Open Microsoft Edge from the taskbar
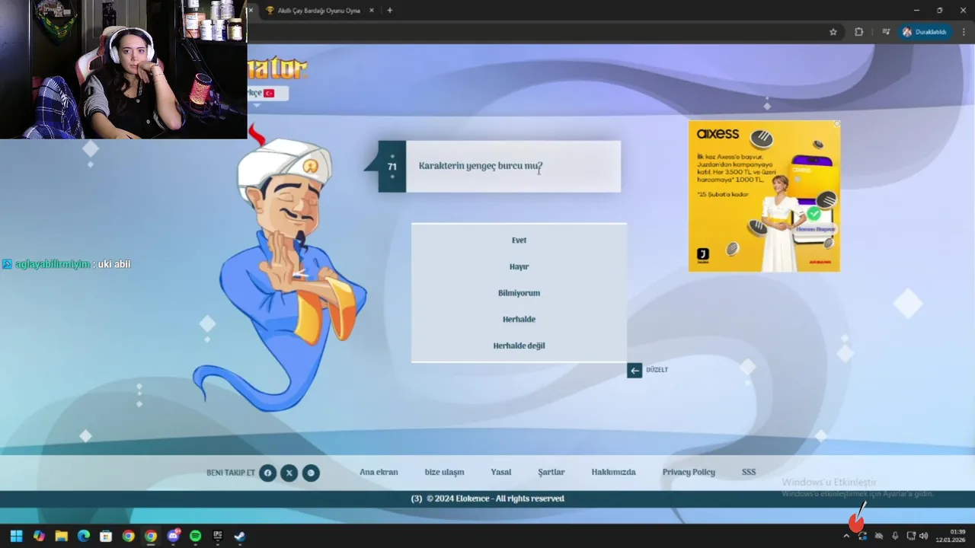This screenshot has width=975, height=548. coord(84,536)
